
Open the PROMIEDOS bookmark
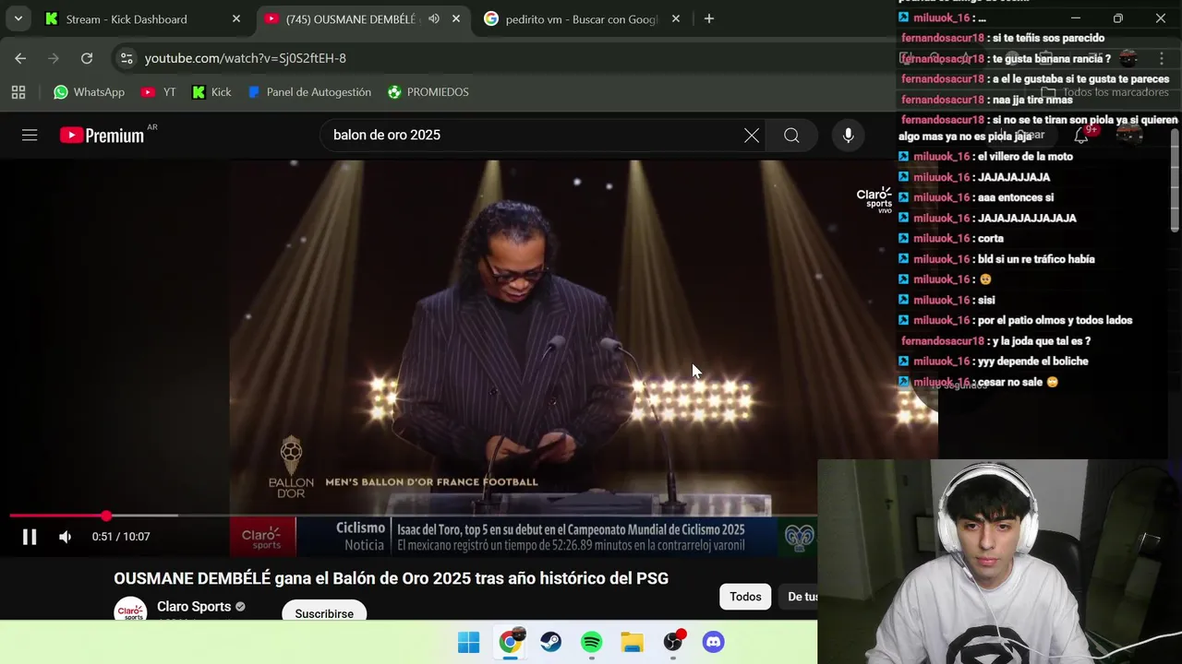click(x=428, y=92)
